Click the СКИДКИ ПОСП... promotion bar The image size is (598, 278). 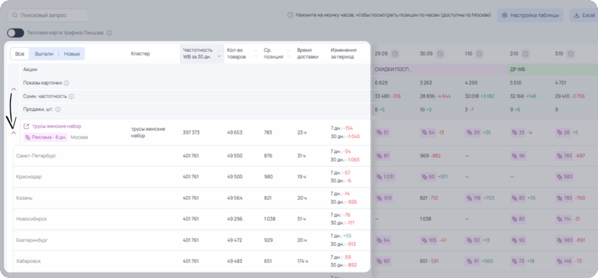[439, 69]
